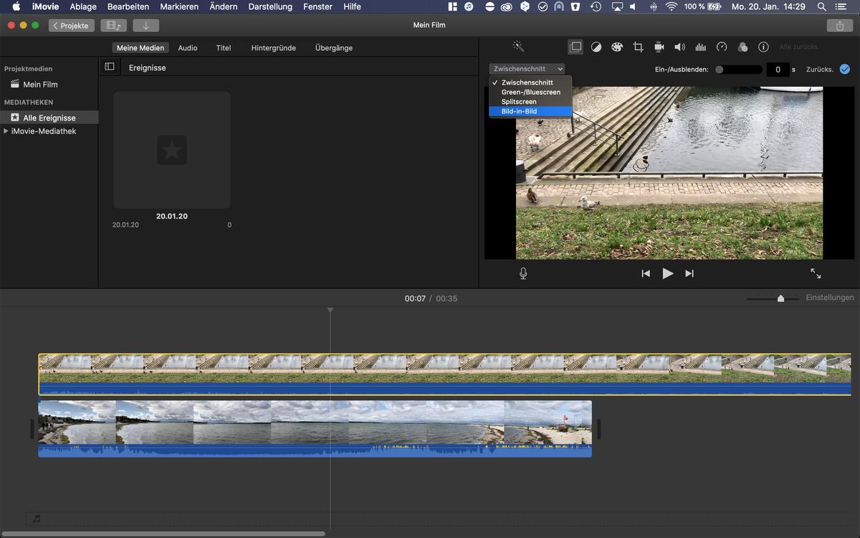Open the color balance tool
860x538 pixels.
596,47
